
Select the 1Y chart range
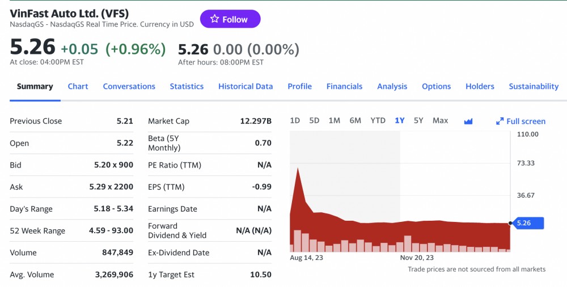click(x=400, y=121)
